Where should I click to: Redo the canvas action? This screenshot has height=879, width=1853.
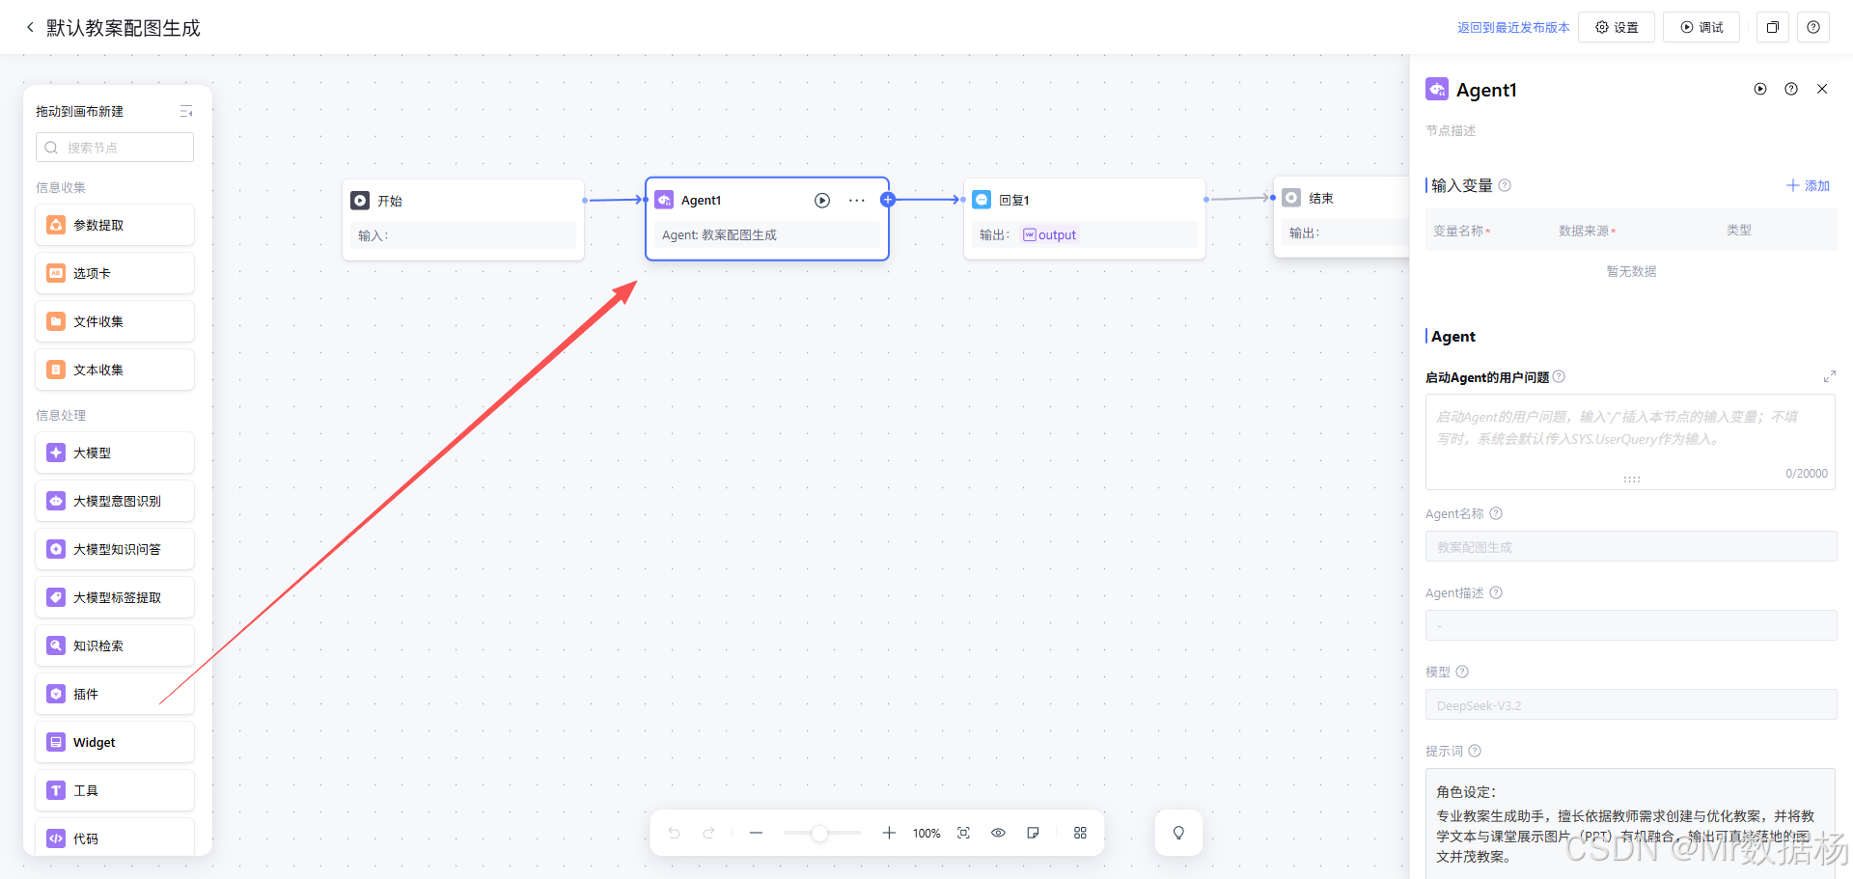coord(709,833)
